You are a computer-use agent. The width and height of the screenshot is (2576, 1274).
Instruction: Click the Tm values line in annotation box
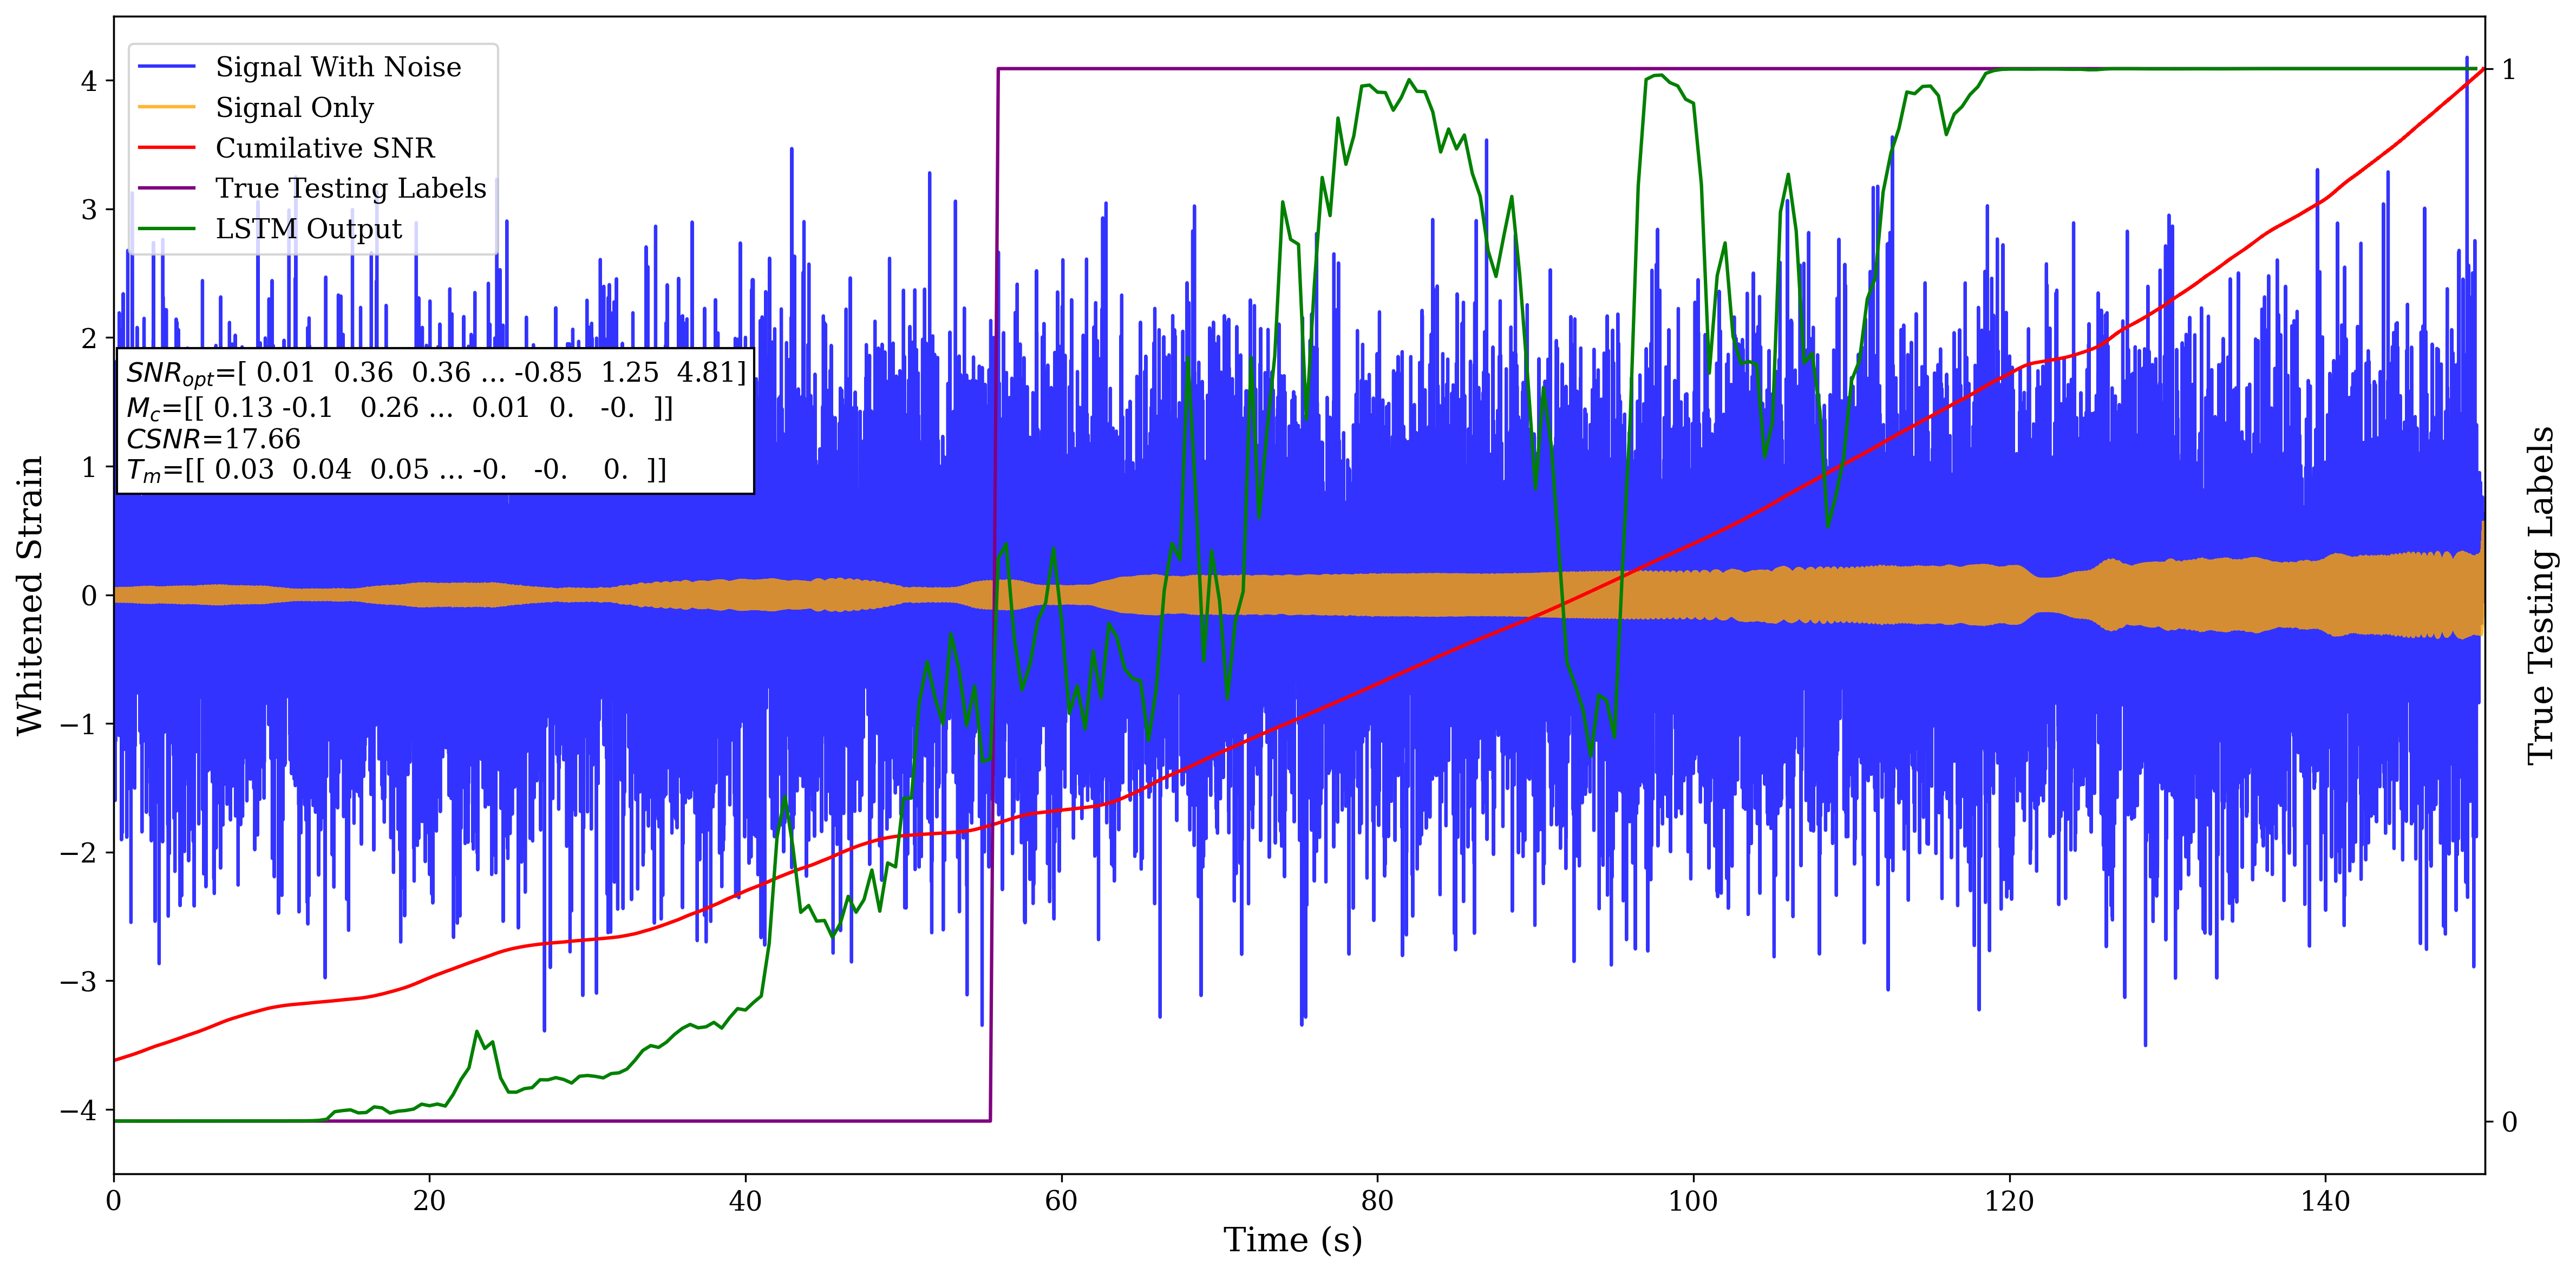[x=396, y=470]
